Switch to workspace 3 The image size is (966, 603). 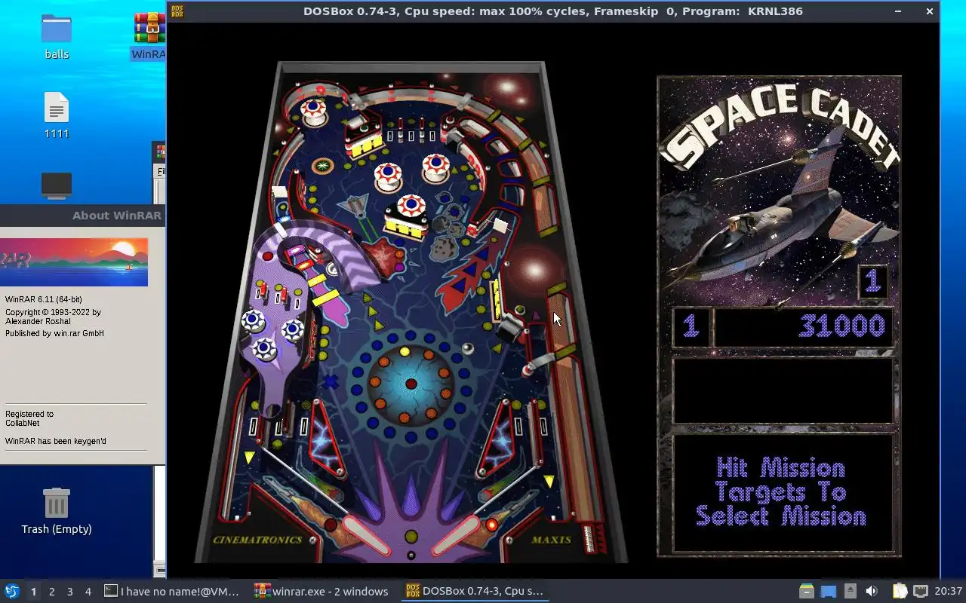69,592
